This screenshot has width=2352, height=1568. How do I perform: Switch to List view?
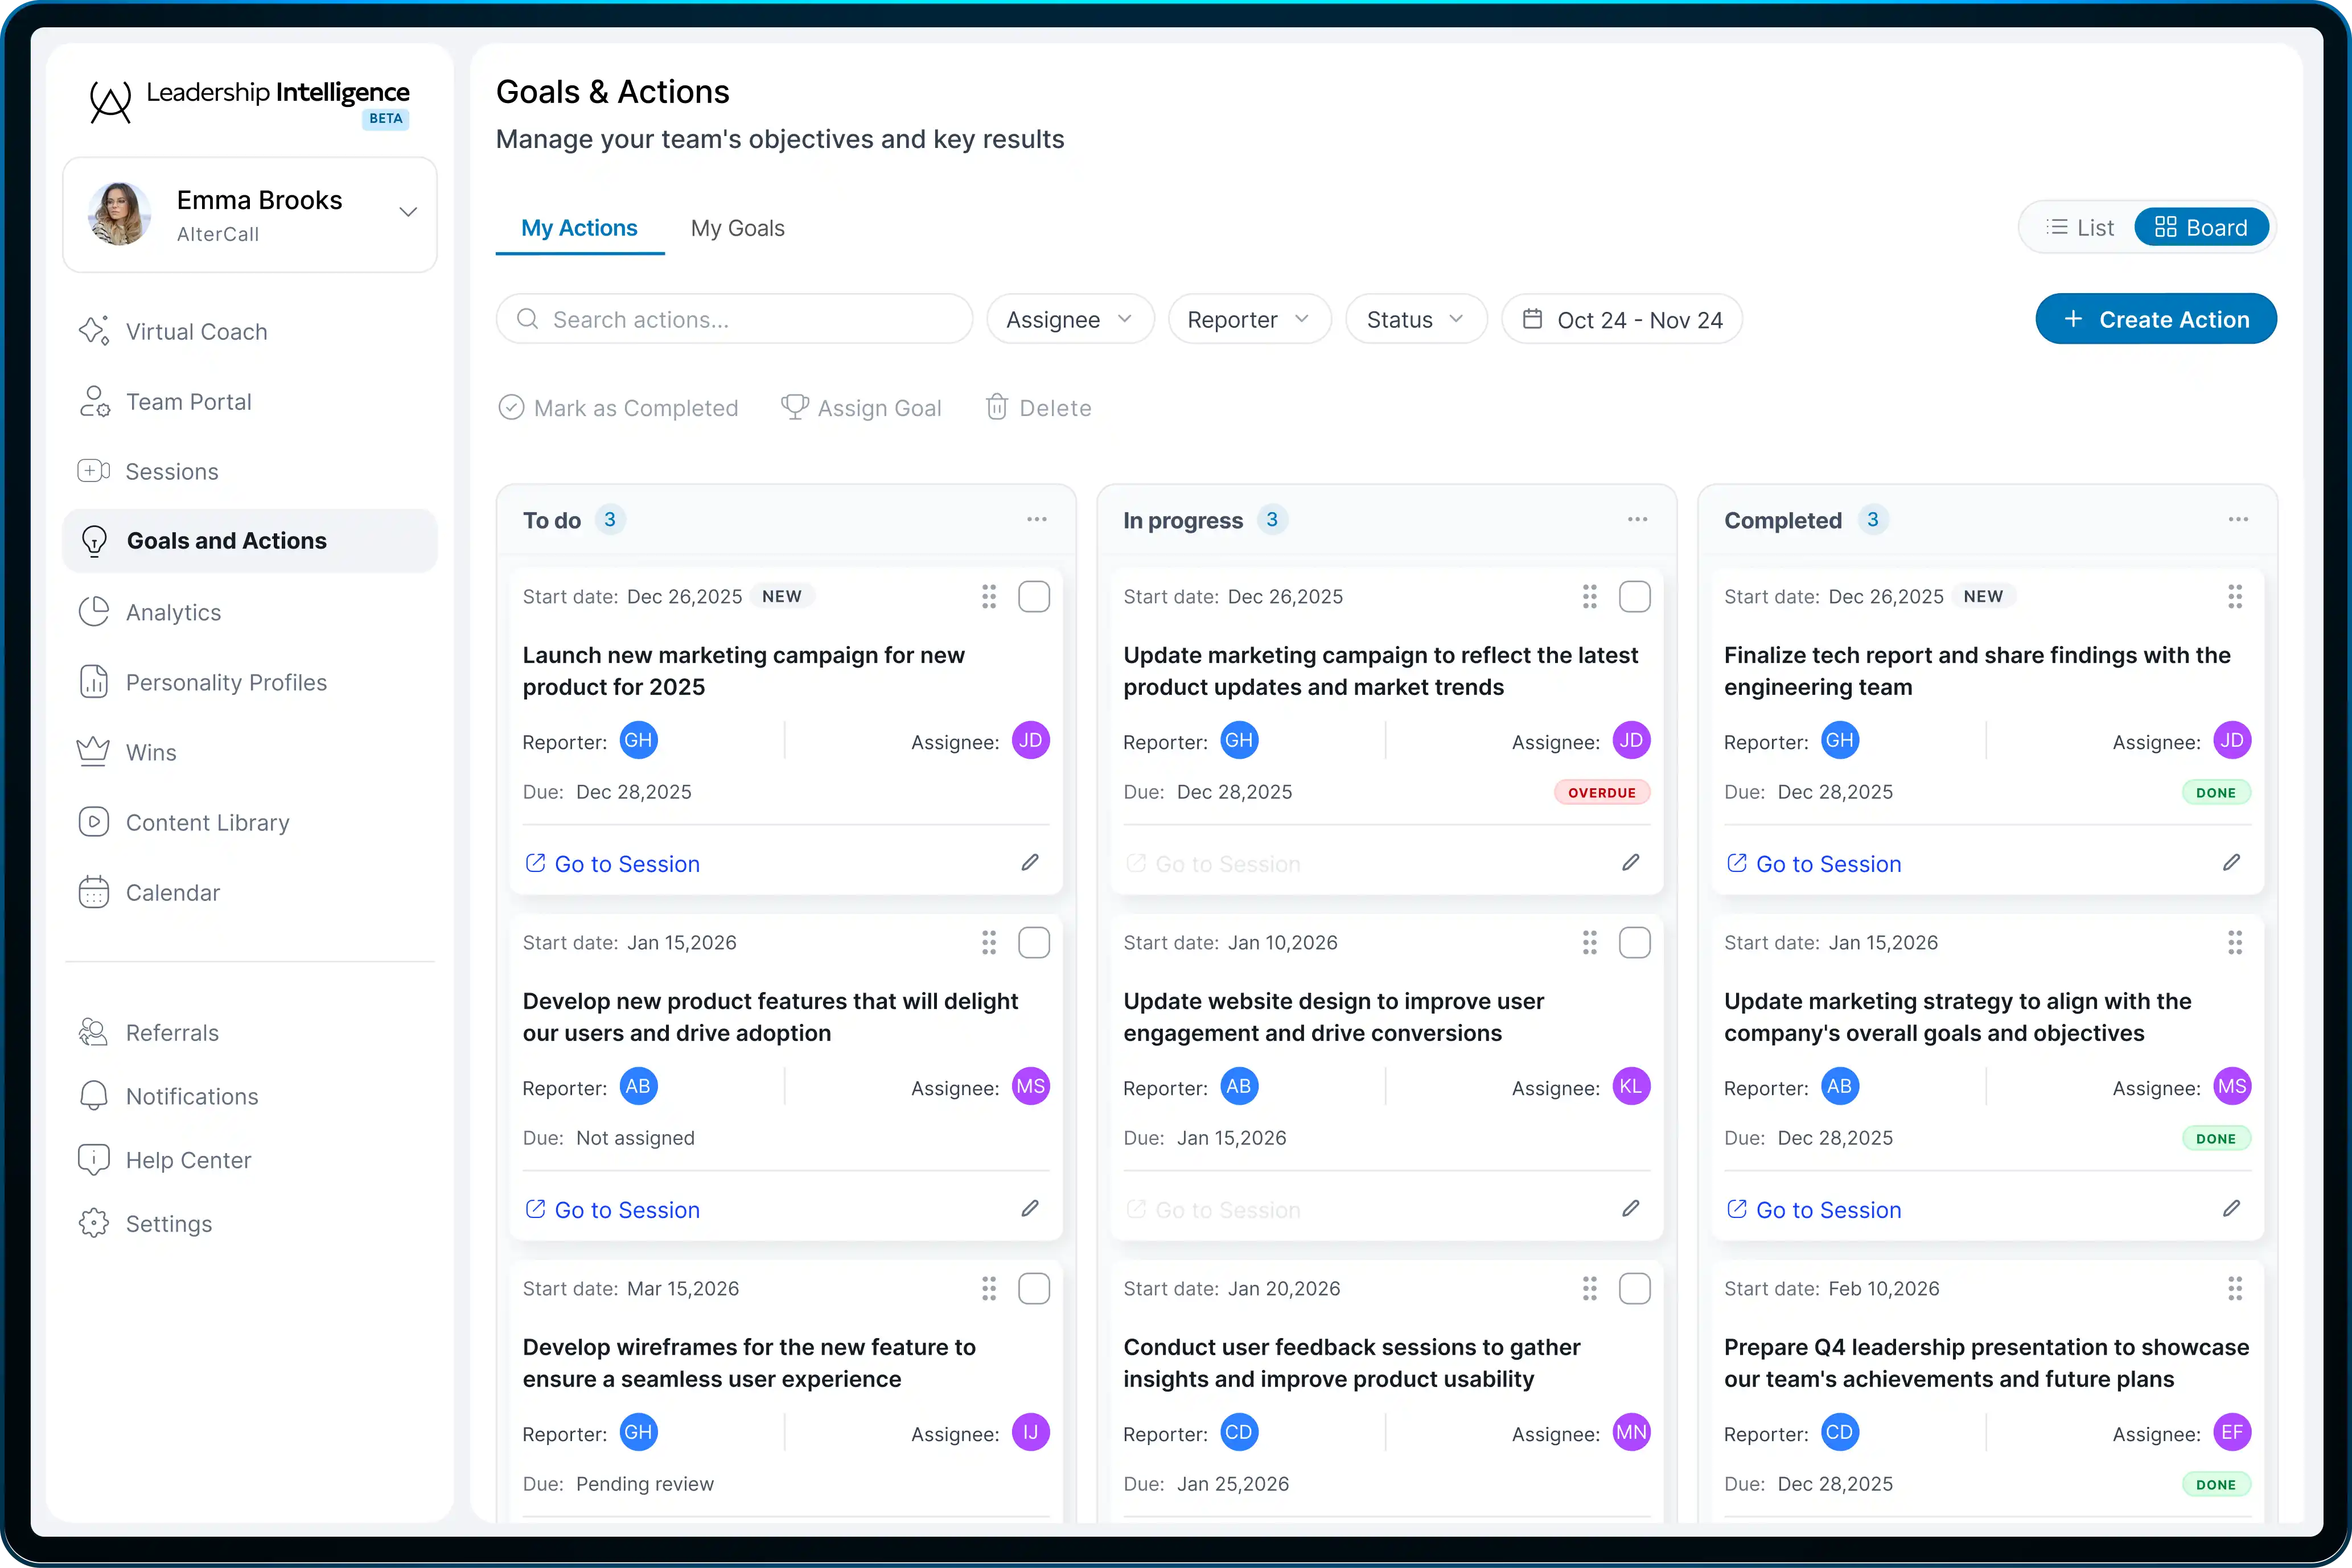pyautogui.click(x=2079, y=228)
